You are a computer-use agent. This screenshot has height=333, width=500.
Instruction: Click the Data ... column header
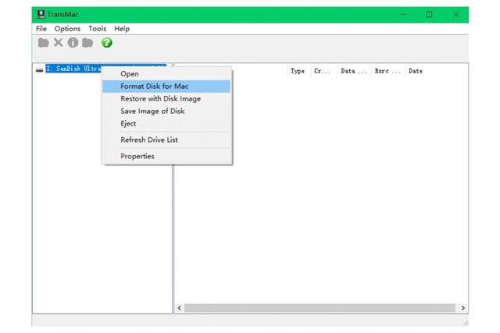(354, 71)
